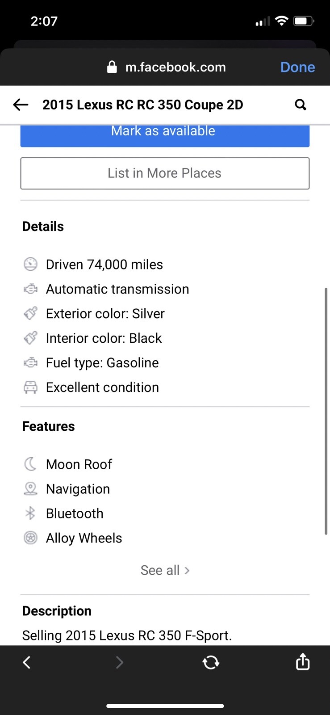Tap the alloy wheel icon
The image size is (330, 715).
pyautogui.click(x=30, y=538)
